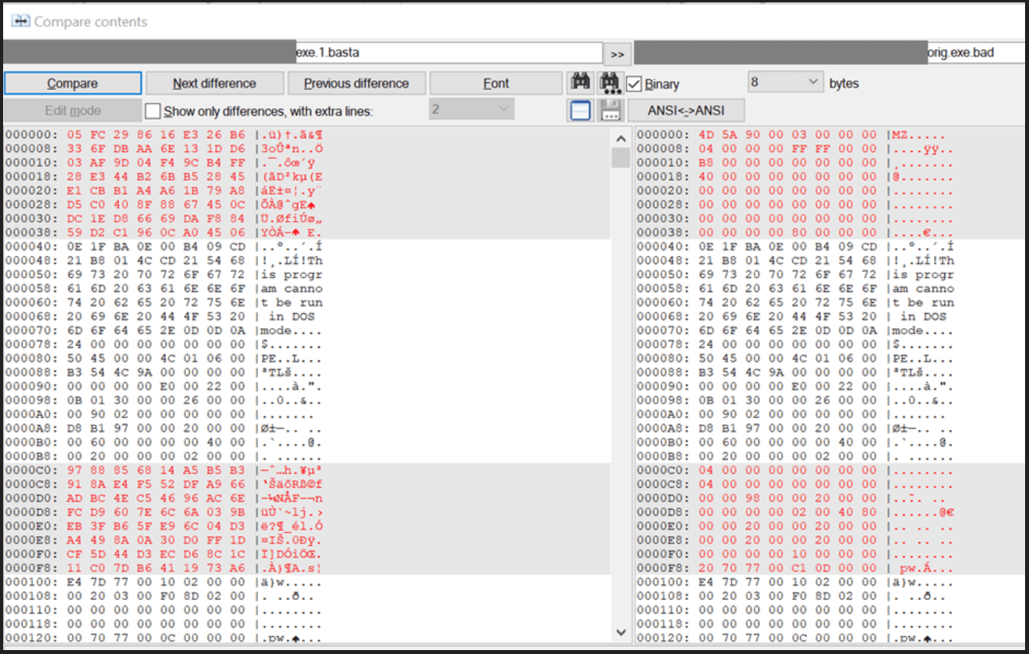Click left pane row 0000E8 starting A4 49 8A
The width and height of the screenshot is (1029, 654).
[165, 540]
